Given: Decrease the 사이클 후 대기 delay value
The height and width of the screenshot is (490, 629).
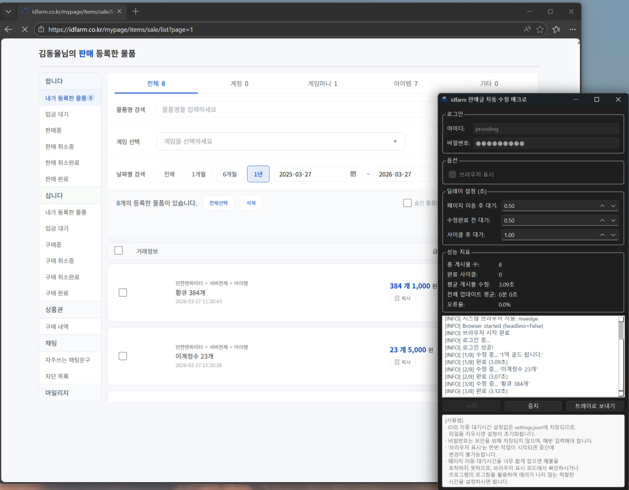Looking at the screenshot, I should pyautogui.click(x=613, y=235).
